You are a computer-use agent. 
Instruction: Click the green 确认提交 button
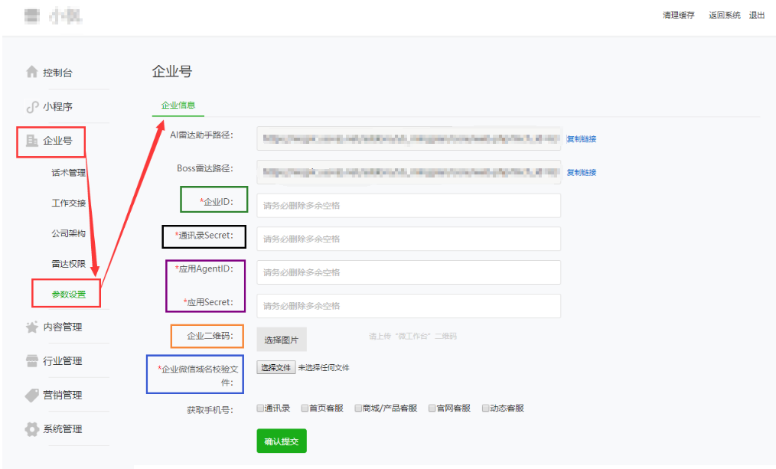pos(282,441)
